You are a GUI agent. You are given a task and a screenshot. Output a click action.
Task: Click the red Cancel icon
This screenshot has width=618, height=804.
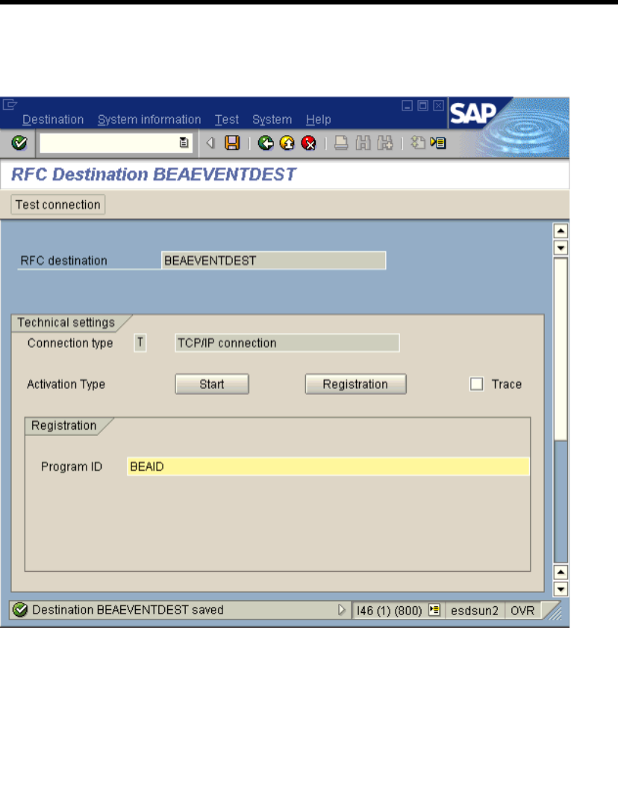click(309, 143)
